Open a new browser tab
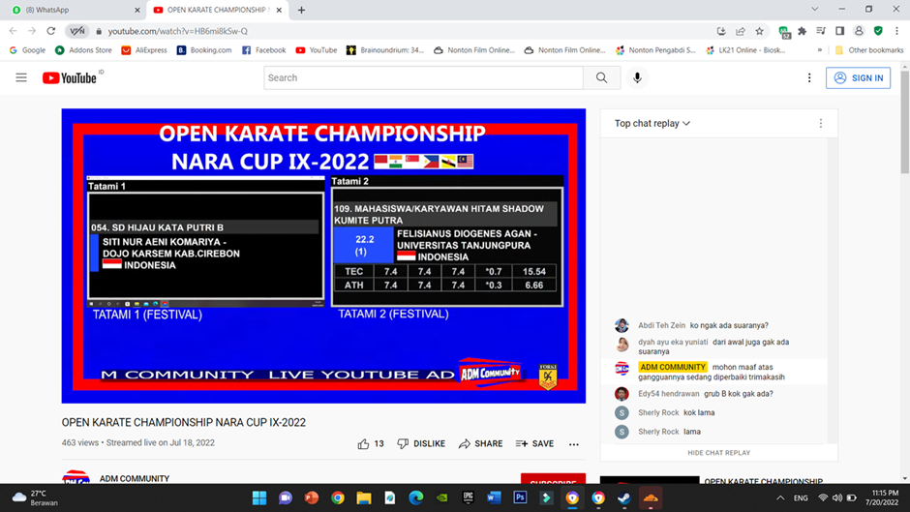Viewport: 910px width, 512px height. coord(301,10)
